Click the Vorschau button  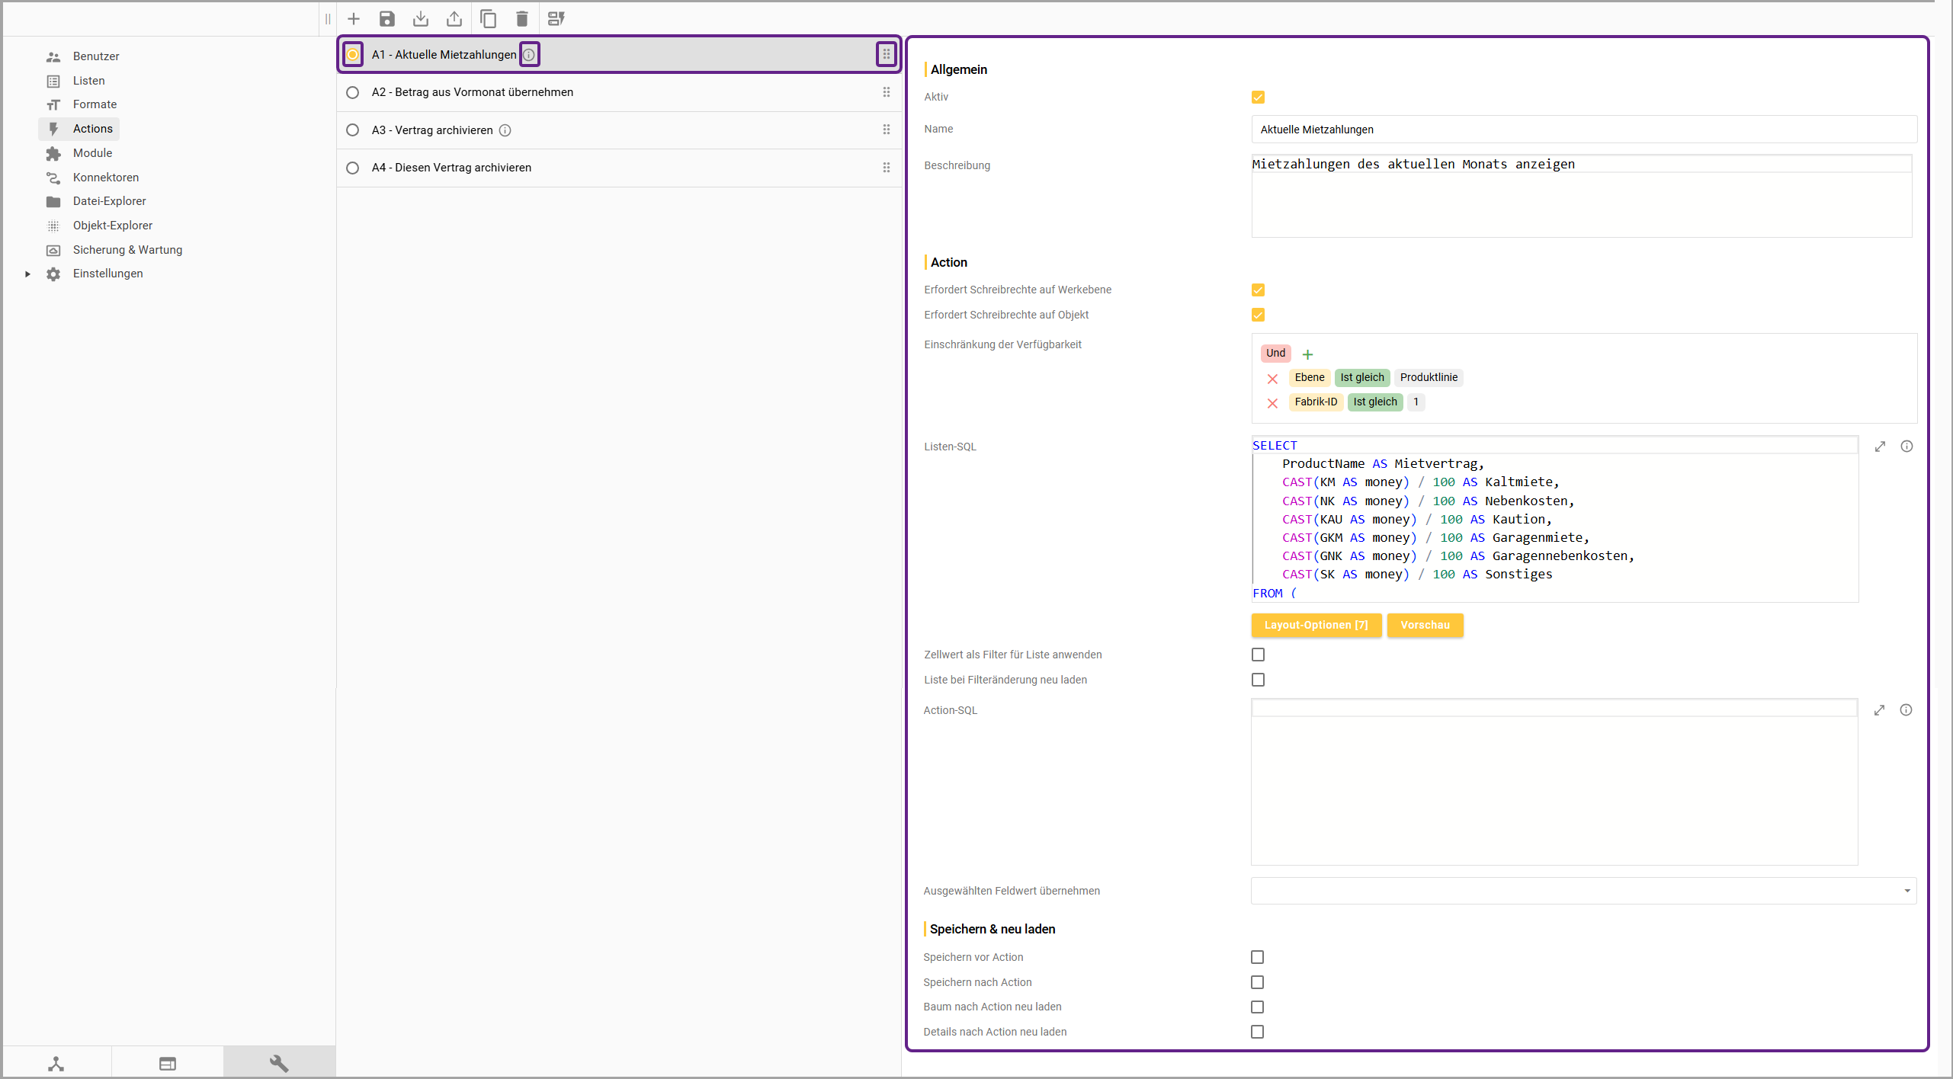point(1424,626)
